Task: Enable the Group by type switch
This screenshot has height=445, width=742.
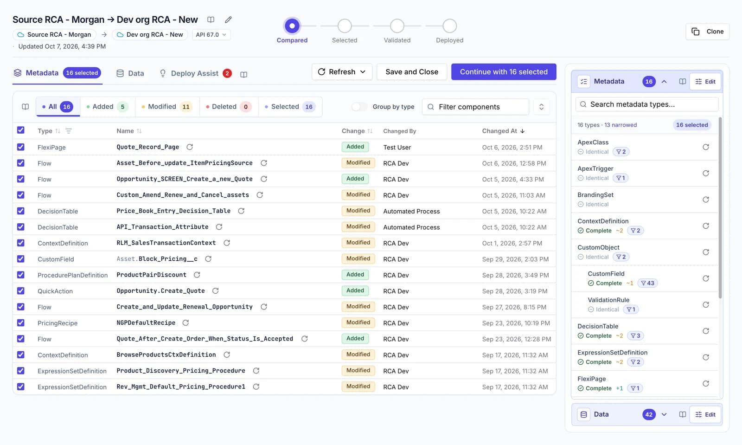Action: (x=359, y=107)
